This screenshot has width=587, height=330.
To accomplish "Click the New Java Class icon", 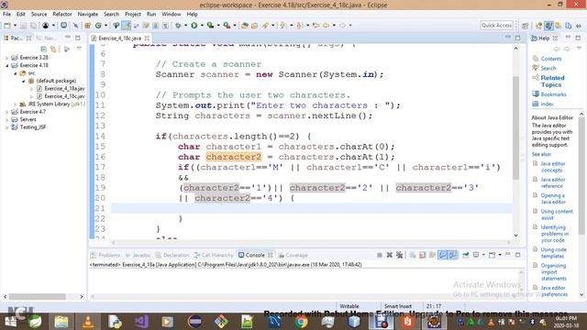I will point(98,26).
